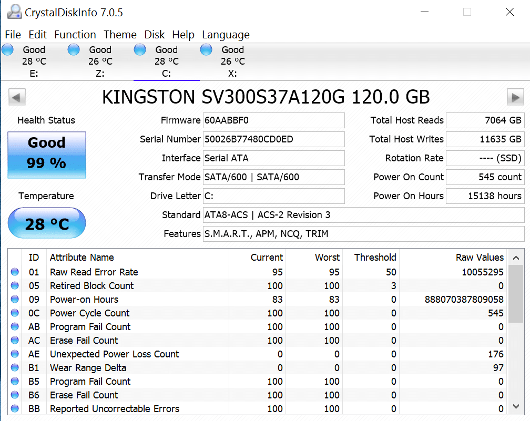Open the Language selection menu
This screenshot has width=530, height=421.
(226, 35)
